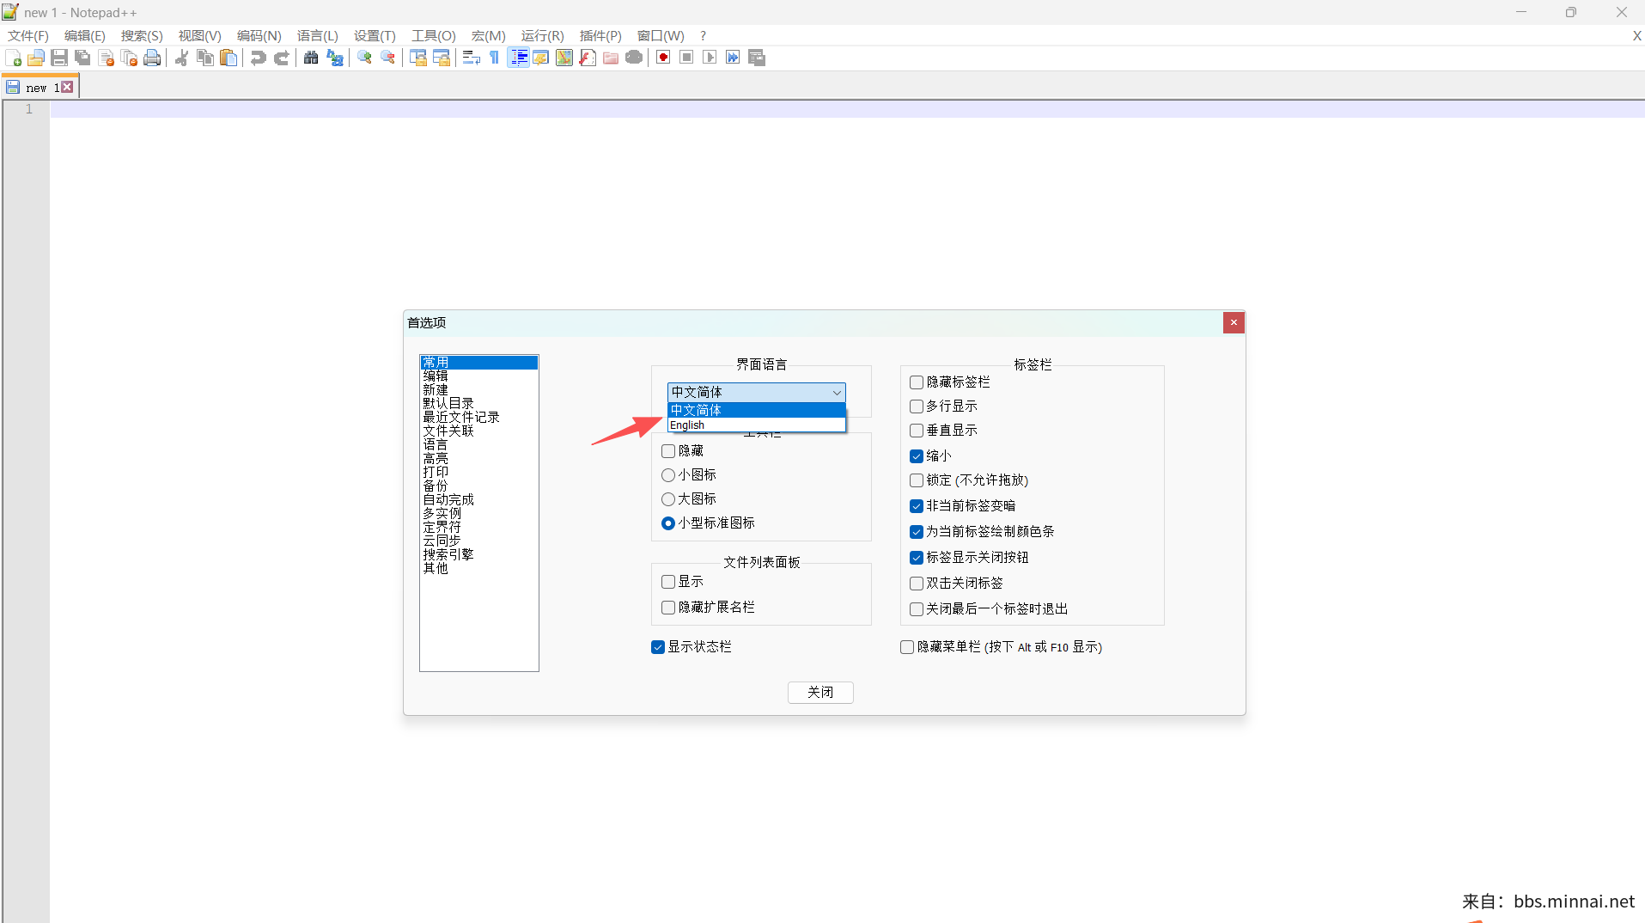Toggle the Word wrap toolbar icon

click(471, 58)
